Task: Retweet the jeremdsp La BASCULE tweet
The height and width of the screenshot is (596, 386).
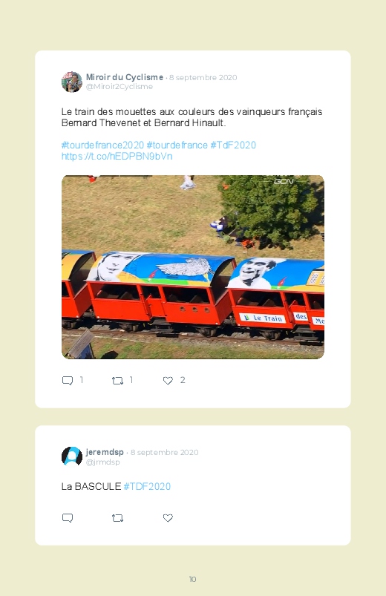Action: (117, 518)
